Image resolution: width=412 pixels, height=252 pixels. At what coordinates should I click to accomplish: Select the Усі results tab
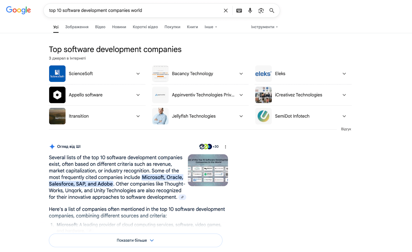tap(56, 27)
